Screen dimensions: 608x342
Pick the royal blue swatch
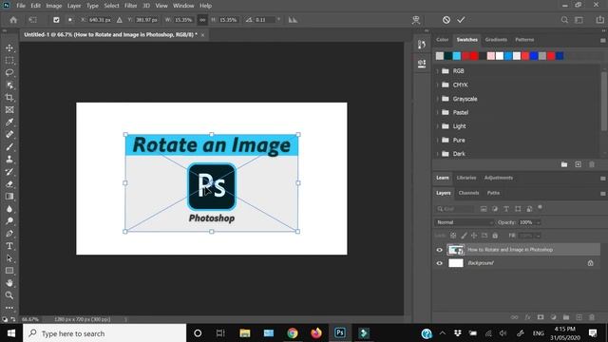click(534, 56)
